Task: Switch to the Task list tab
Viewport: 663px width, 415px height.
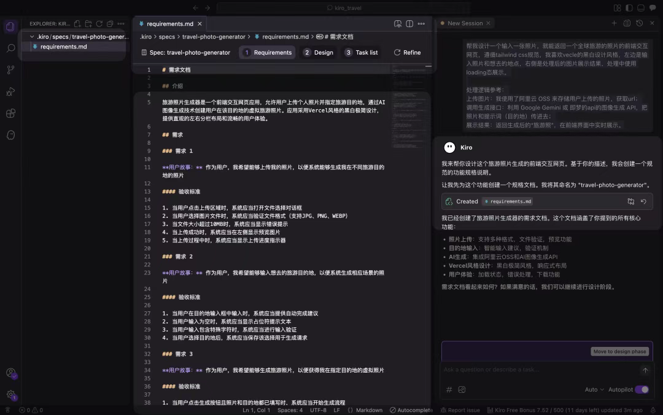Action: coord(362,52)
